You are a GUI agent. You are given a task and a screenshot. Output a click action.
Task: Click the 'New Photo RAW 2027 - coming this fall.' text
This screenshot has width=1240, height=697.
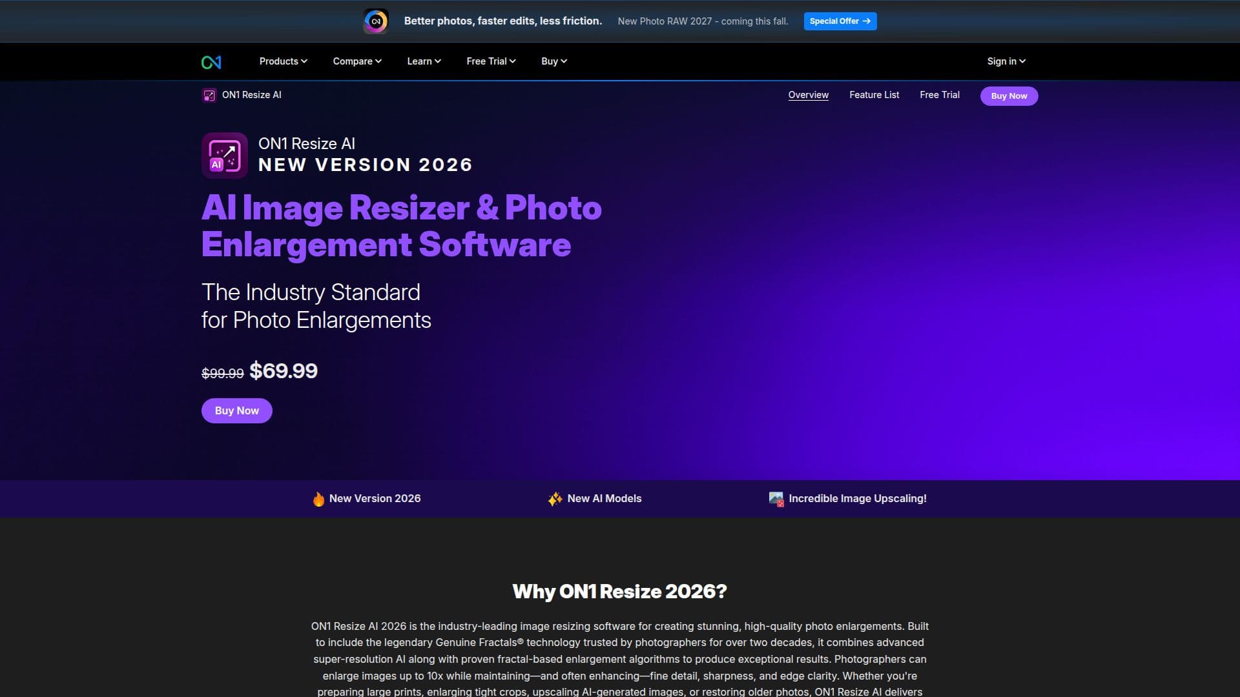click(x=703, y=21)
